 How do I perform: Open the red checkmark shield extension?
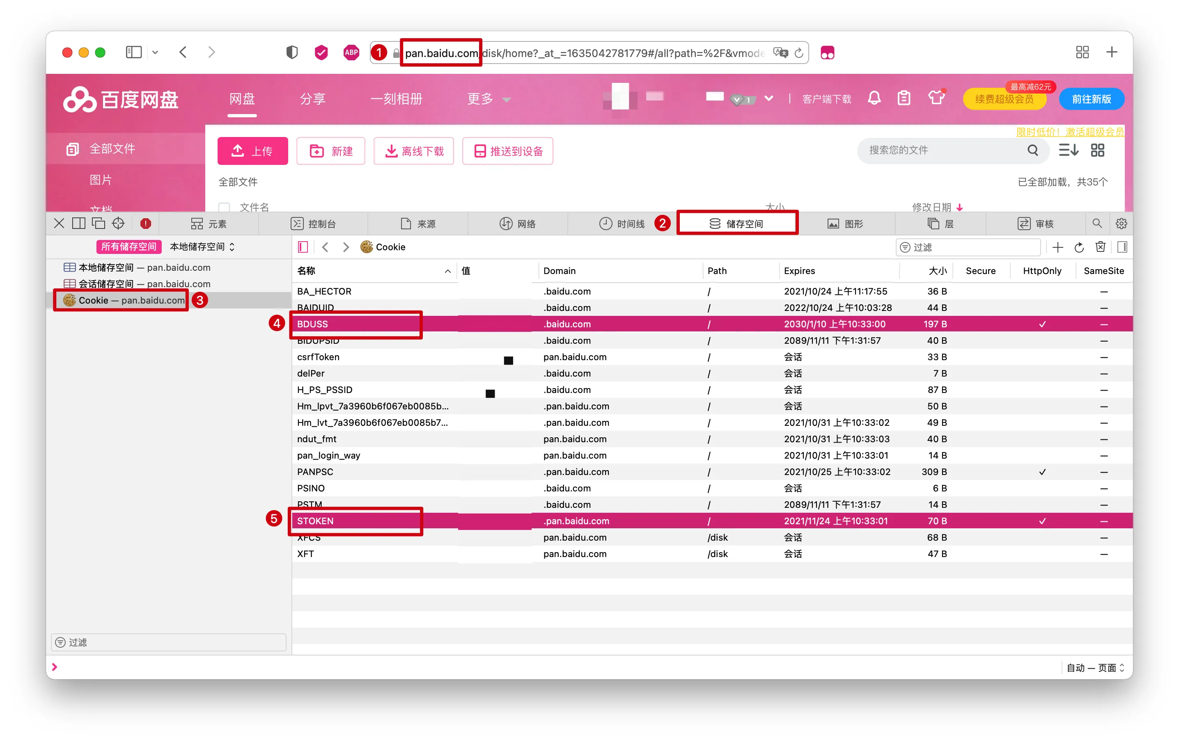tap(321, 53)
